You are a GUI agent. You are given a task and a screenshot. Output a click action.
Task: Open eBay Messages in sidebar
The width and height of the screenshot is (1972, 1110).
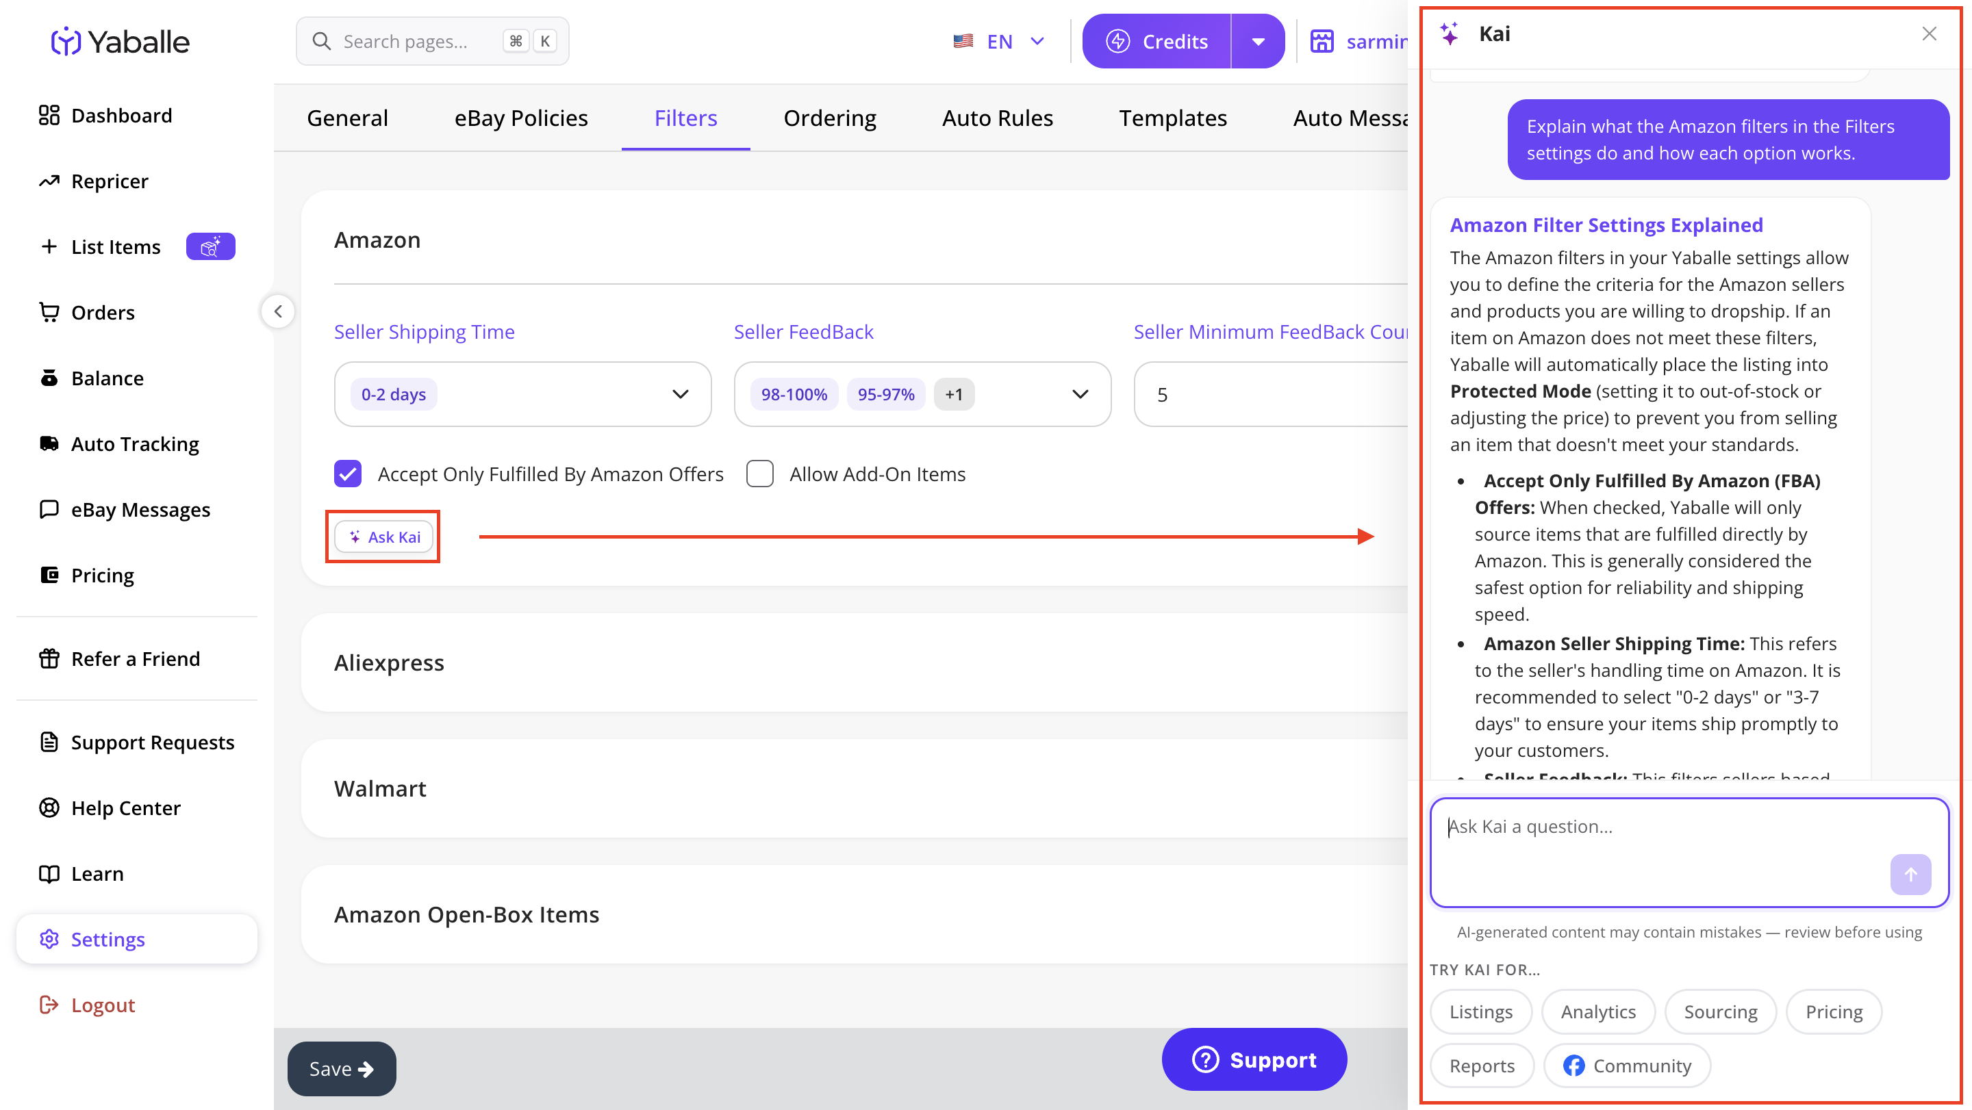coord(125,509)
